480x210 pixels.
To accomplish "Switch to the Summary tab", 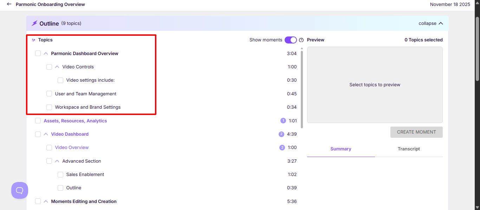I will point(341,149).
